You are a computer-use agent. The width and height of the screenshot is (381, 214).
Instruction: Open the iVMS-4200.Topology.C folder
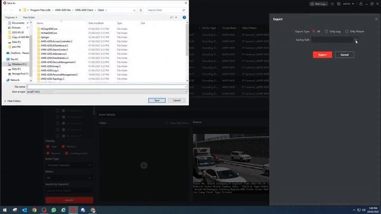pos(53,78)
